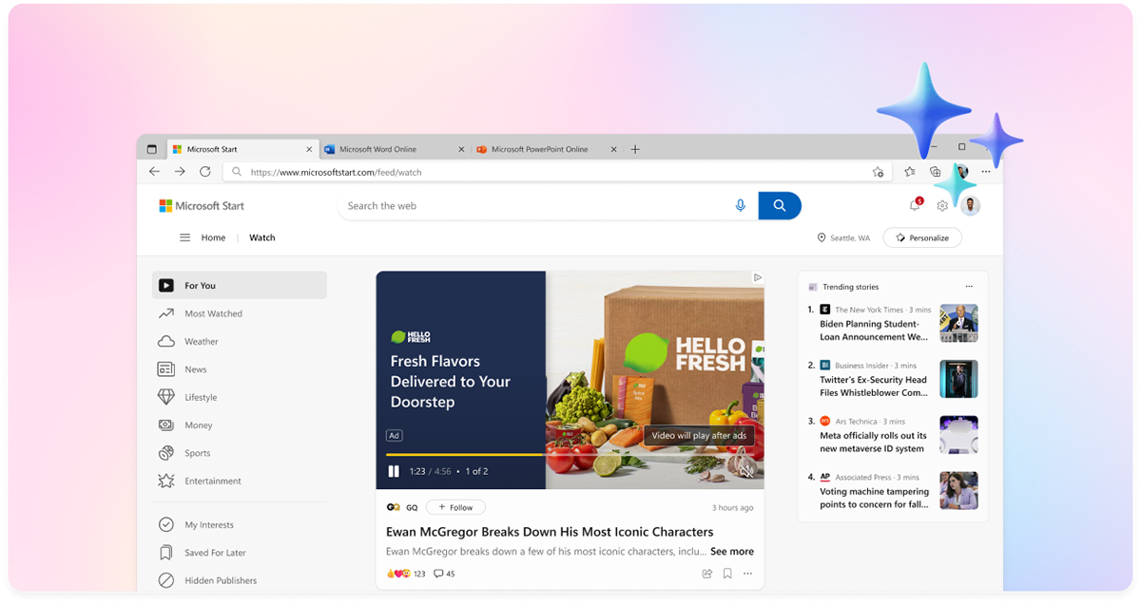Share the Ewan McGregor video
This screenshot has height=604, width=1141.
tap(707, 574)
